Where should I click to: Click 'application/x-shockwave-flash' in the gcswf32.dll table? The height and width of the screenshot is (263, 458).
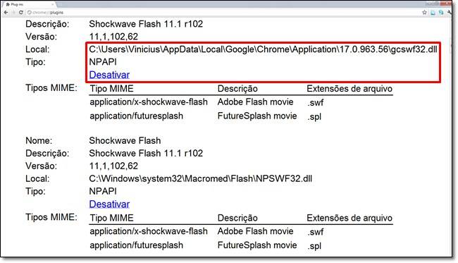149,102
